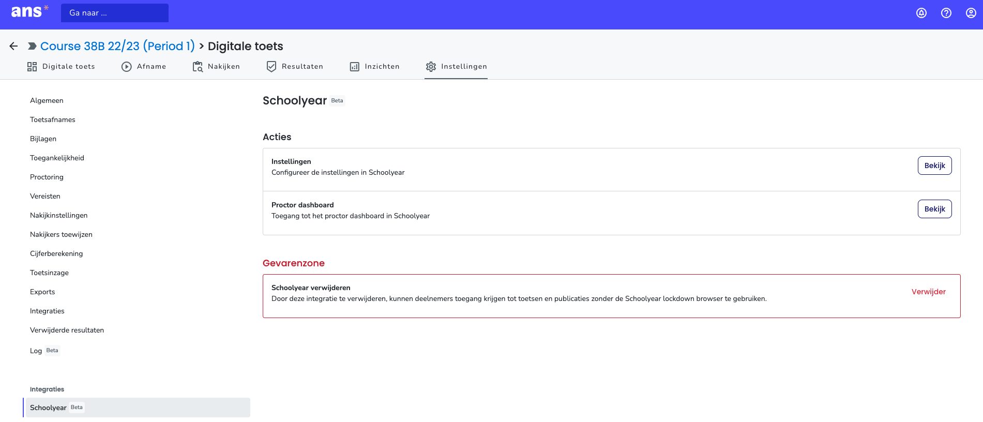The image size is (983, 422).
Task: Click the Afname play icon
Action: click(127, 67)
